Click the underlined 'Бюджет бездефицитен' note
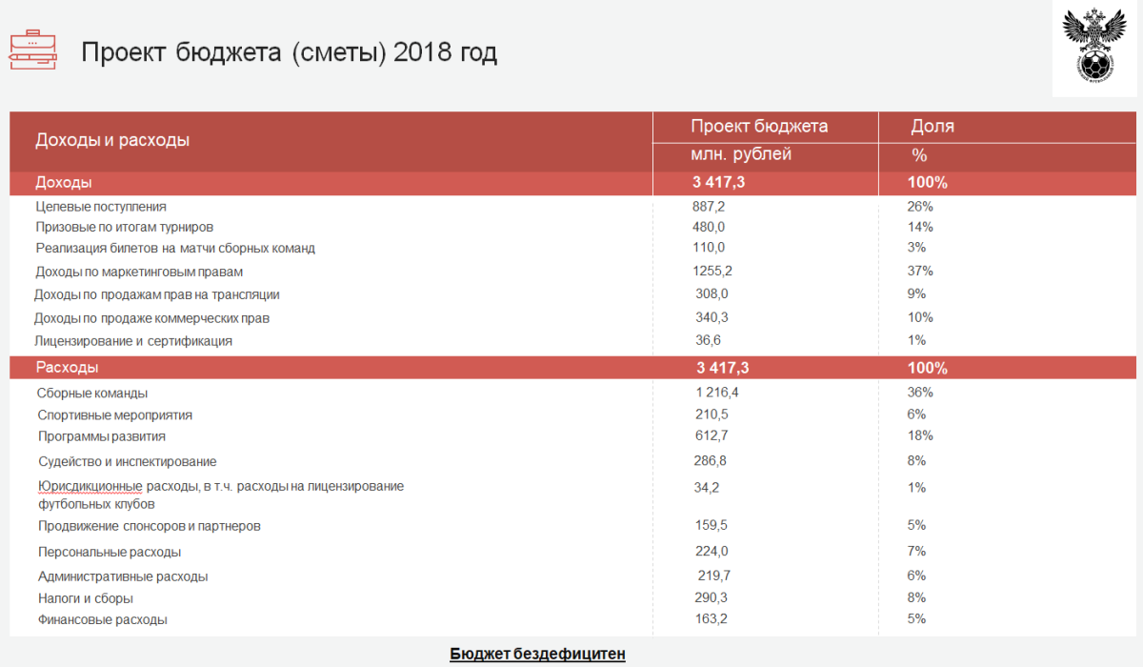The width and height of the screenshot is (1143, 667). [538, 654]
